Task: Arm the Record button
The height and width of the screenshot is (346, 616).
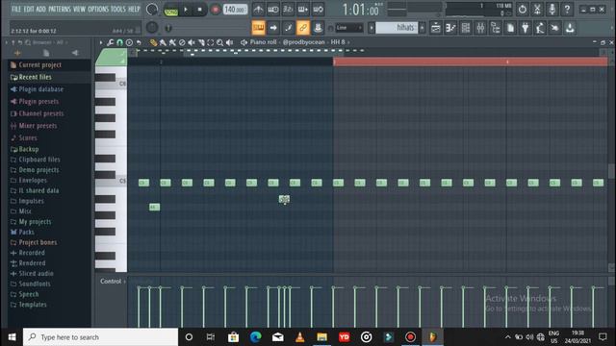Action: tap(215, 10)
